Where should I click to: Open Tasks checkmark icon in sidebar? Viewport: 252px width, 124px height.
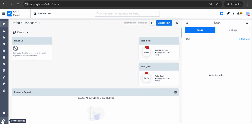click(4, 64)
